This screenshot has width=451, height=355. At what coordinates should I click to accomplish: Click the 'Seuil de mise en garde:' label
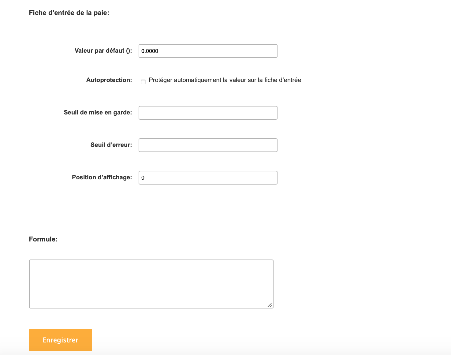pyautogui.click(x=98, y=113)
